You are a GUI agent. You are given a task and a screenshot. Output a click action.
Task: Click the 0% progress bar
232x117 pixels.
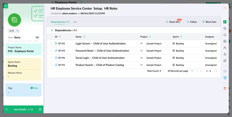click(23, 41)
